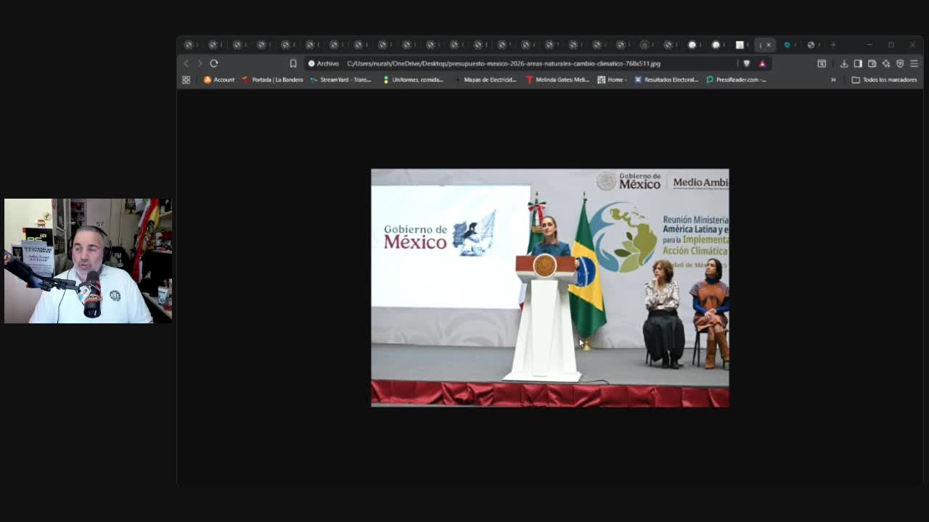Open the Melinda Gates bookmark
This screenshot has height=522, width=929.
557,80
